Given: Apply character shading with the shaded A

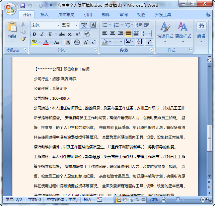Looking at the screenshot, I should (x=68, y=42).
